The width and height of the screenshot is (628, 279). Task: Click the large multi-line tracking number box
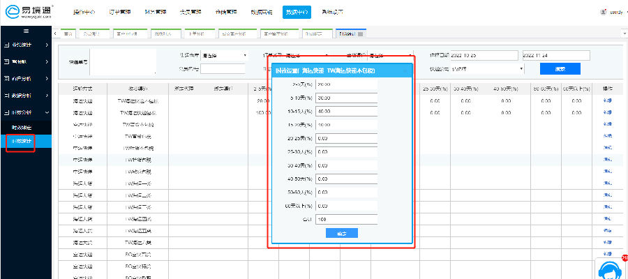123,63
